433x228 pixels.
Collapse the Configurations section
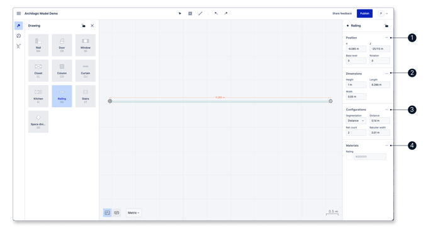coord(386,110)
